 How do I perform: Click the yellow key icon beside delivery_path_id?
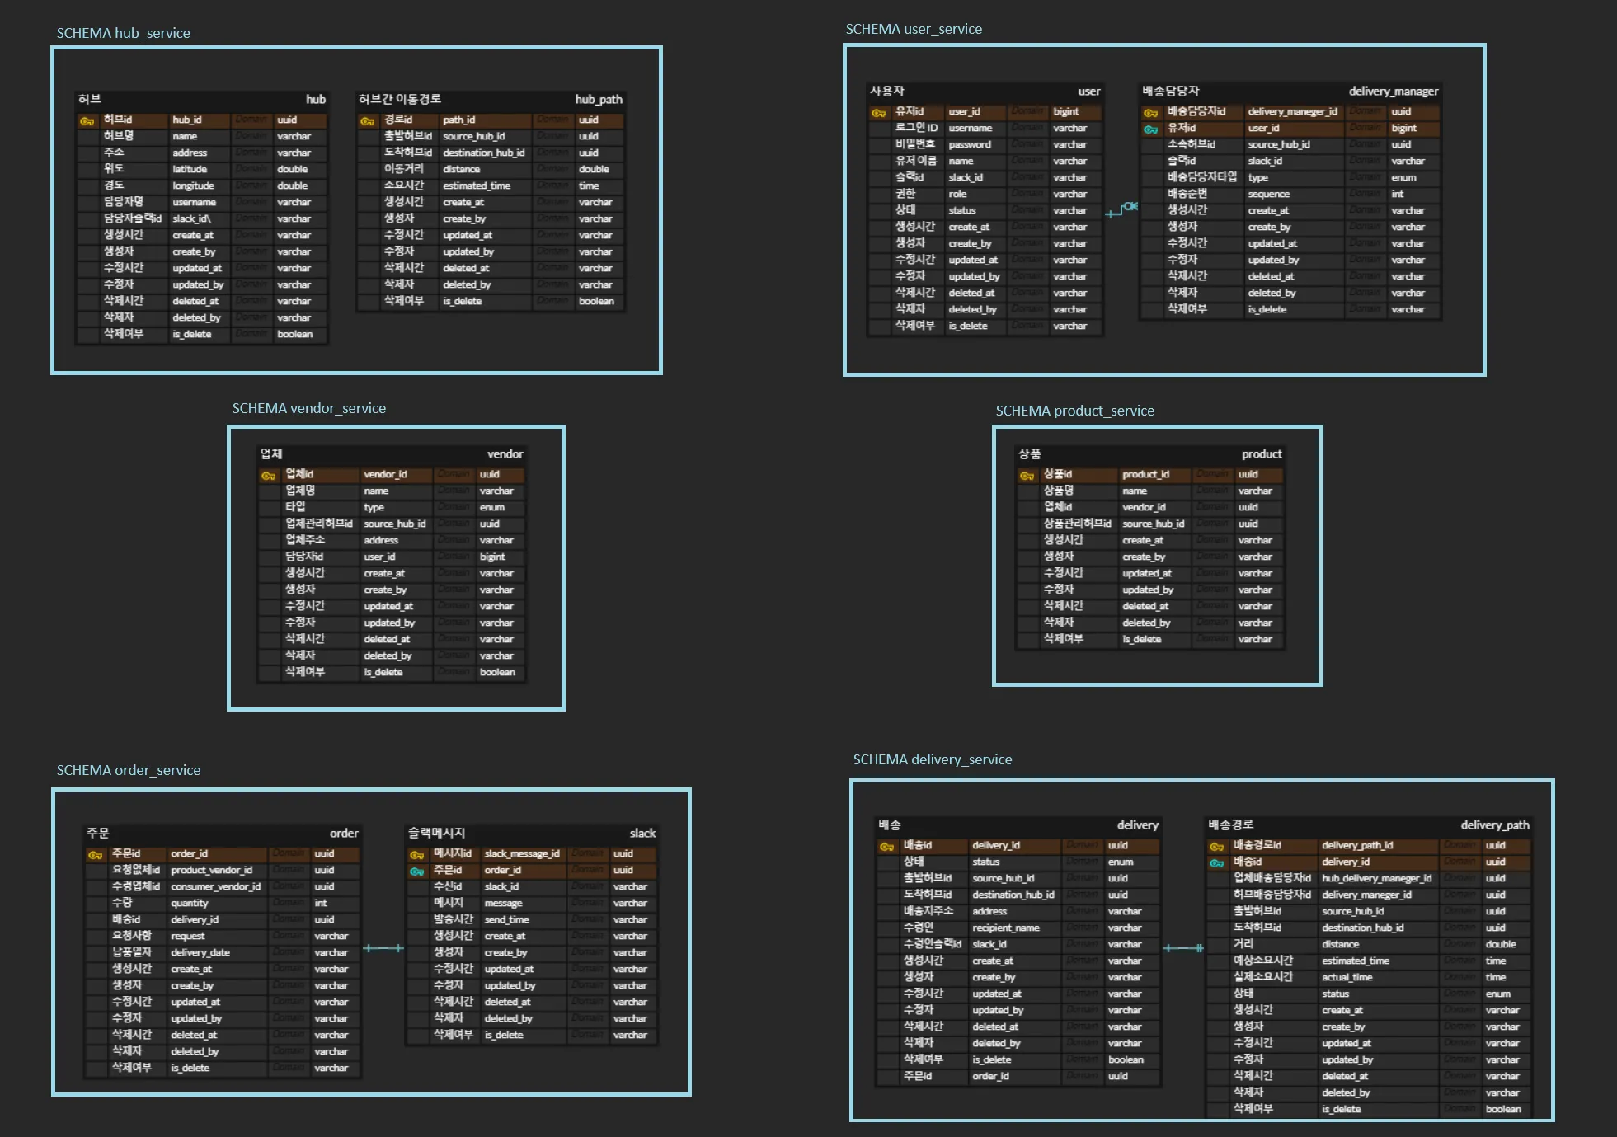(1216, 846)
